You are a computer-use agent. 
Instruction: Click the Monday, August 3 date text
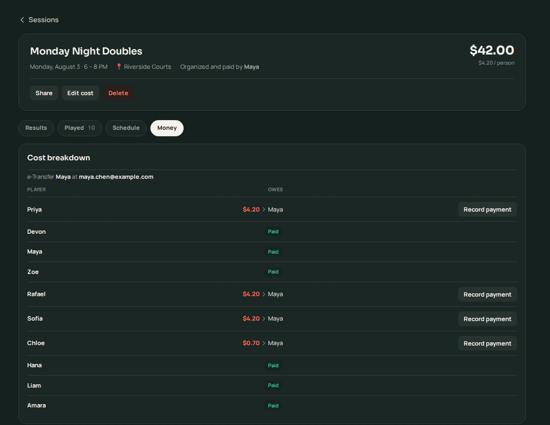pos(55,67)
